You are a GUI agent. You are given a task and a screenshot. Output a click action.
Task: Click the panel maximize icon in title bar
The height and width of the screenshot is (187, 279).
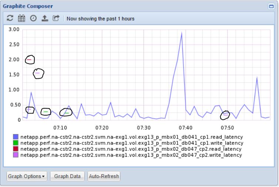click(271, 6)
